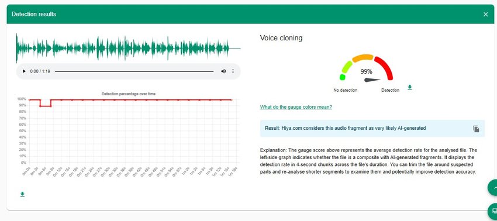Click the 'Detection percentage over time' chart title
This screenshot has height=221, width=497.
coord(129,94)
